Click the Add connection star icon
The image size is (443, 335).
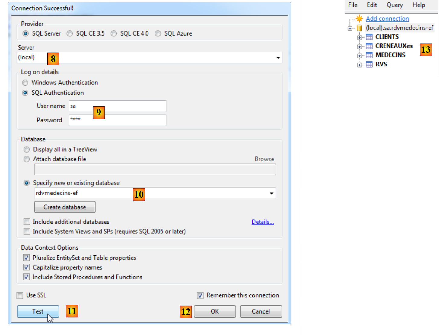(359, 19)
